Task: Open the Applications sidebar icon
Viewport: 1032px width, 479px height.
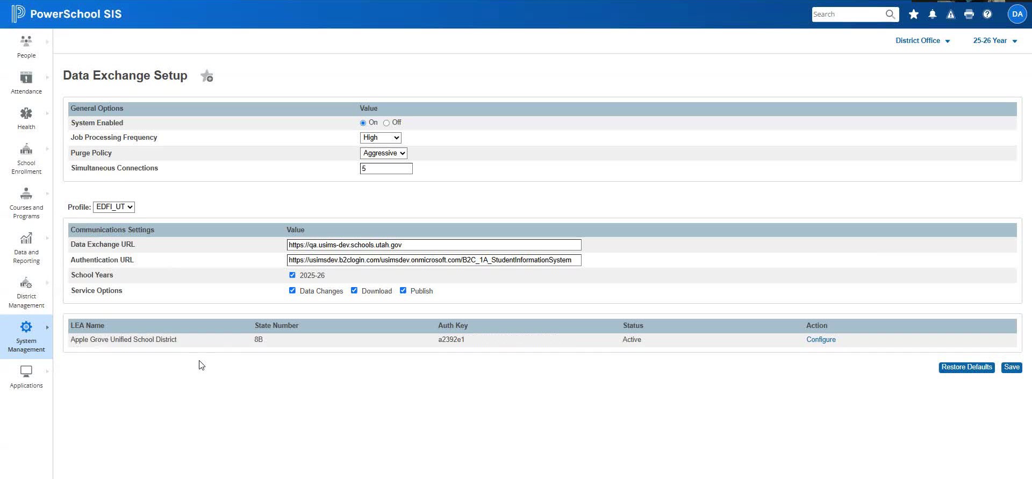Action: (x=26, y=371)
